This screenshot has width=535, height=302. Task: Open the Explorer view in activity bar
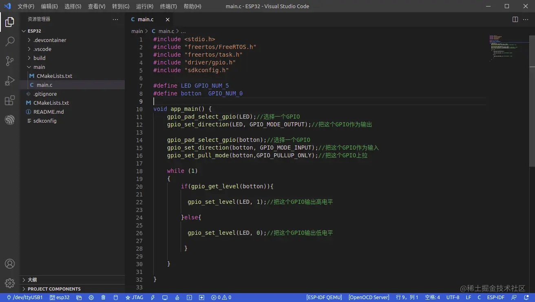pyautogui.click(x=10, y=22)
